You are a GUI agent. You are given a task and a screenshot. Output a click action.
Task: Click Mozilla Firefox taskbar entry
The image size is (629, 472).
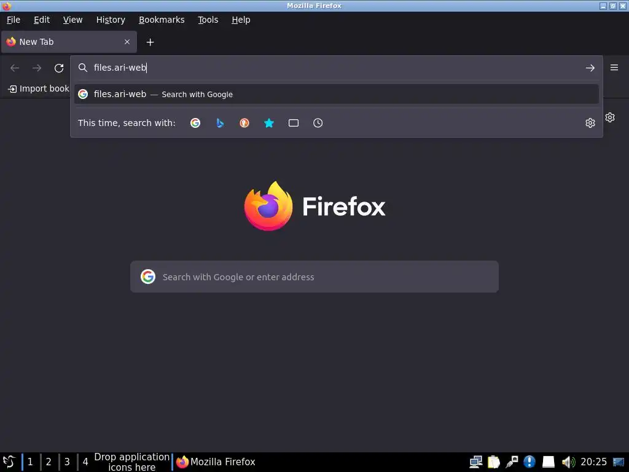point(216,462)
